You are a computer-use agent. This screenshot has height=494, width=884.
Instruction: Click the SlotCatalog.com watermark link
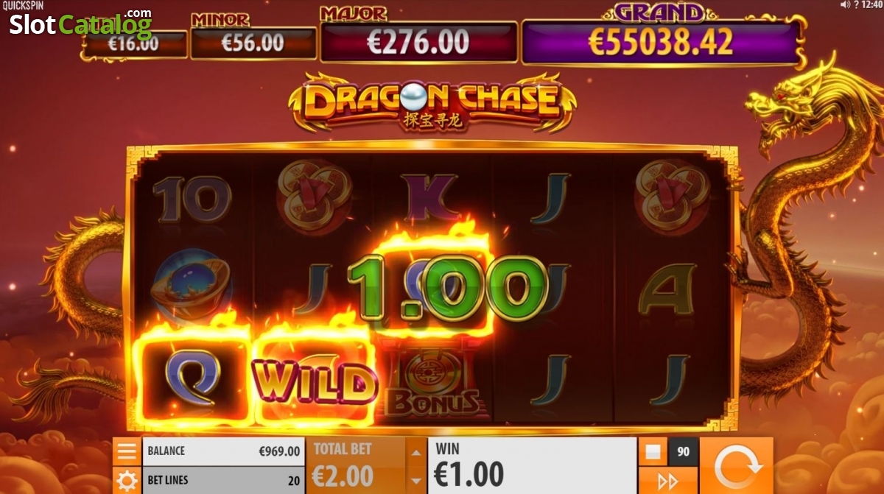pos(80,24)
